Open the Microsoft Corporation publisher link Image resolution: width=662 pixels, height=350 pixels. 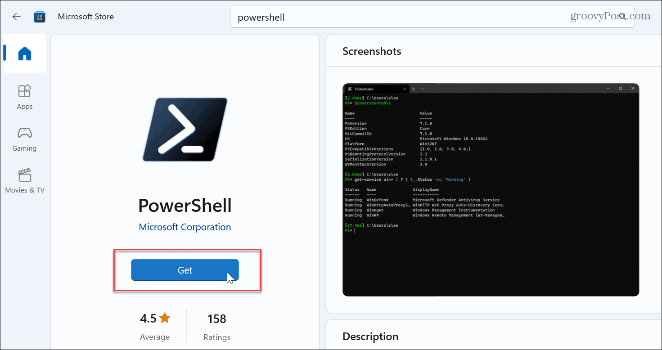tap(185, 227)
